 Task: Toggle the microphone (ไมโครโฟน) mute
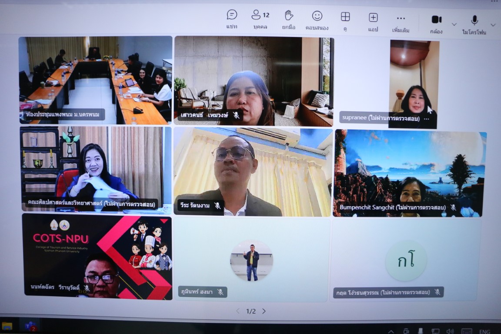[x=474, y=24]
